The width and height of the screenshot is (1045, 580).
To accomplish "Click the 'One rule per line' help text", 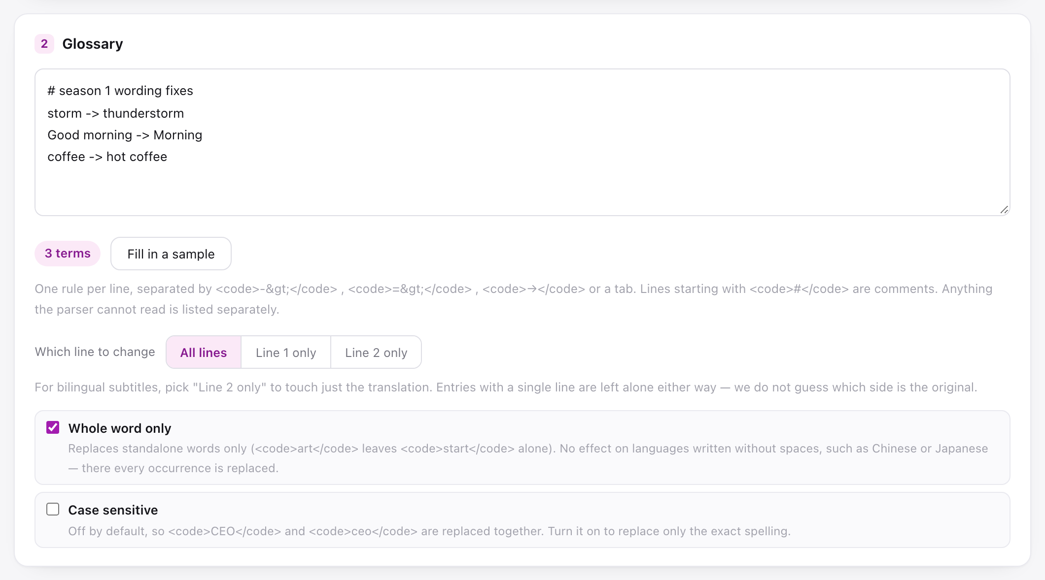I will pyautogui.click(x=514, y=299).
